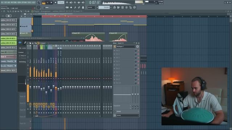
Task: Click the stamp icon in toolbar
Action: (x=83, y=7)
